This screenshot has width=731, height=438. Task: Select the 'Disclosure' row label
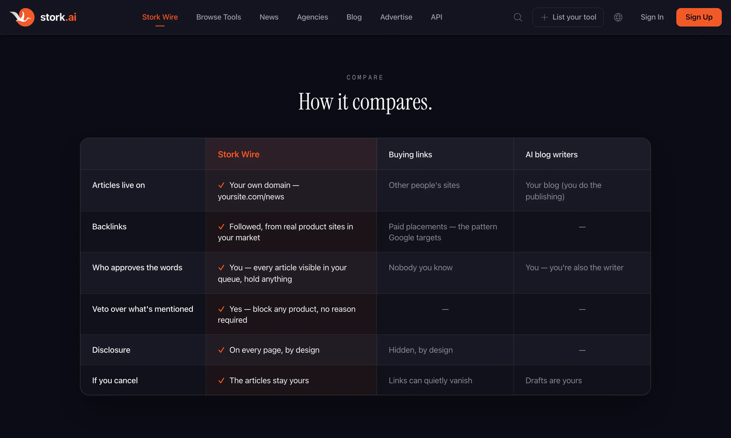coord(111,350)
